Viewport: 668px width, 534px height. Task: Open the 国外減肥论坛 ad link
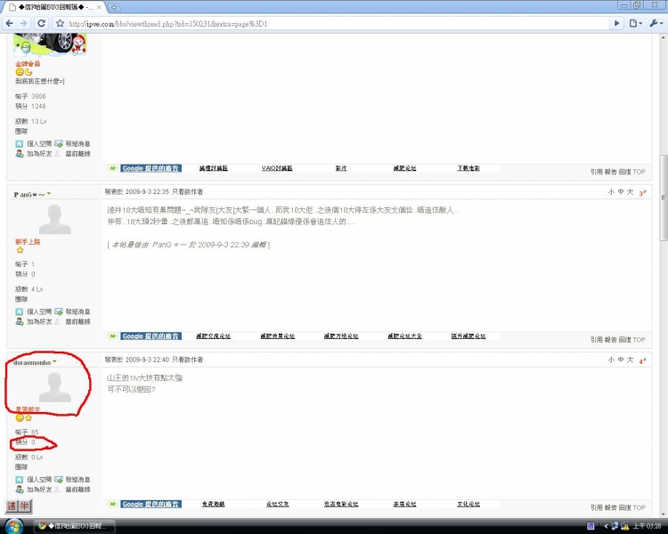468,336
